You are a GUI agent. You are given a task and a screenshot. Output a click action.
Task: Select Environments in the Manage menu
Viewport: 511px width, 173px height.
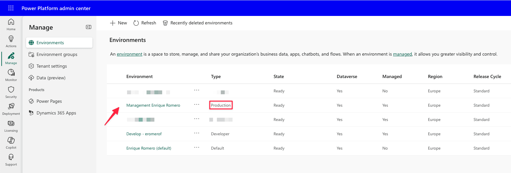pyautogui.click(x=59, y=43)
